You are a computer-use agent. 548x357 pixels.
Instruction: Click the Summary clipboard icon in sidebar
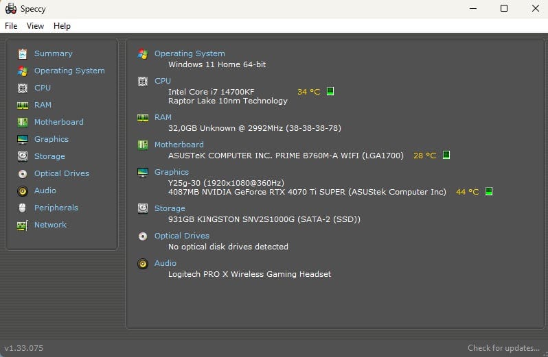pos(23,53)
